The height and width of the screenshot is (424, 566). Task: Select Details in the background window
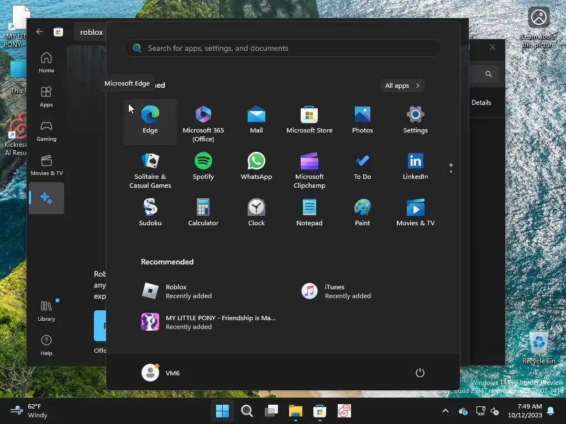(x=481, y=102)
